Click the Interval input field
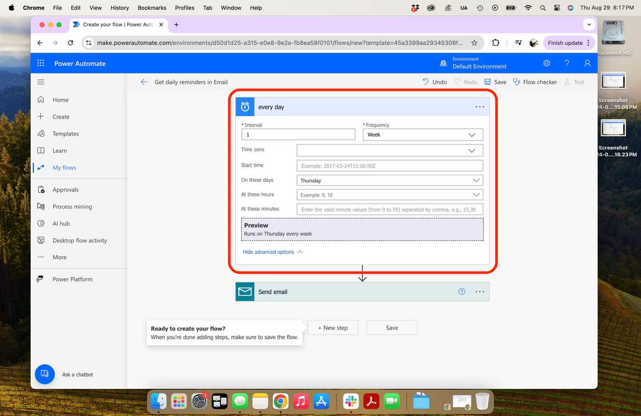The width and height of the screenshot is (641, 416). 298,135
